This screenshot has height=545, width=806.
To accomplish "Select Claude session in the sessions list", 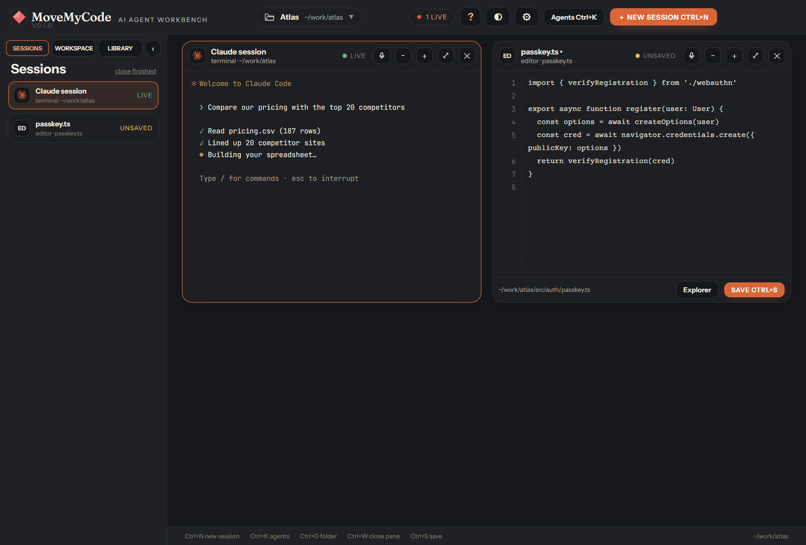I will (x=83, y=95).
